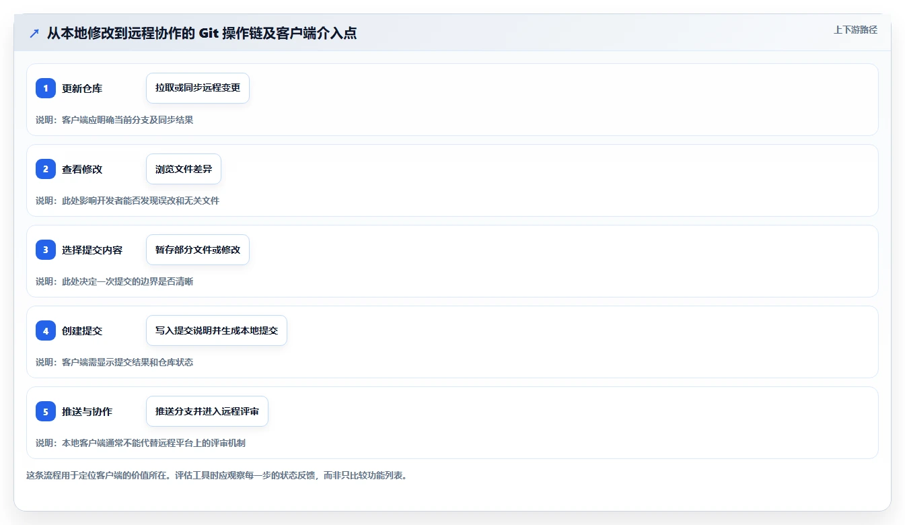This screenshot has width=905, height=525.
Task: Click the 推送分支并进入远程评审 chip
Action: click(x=207, y=411)
